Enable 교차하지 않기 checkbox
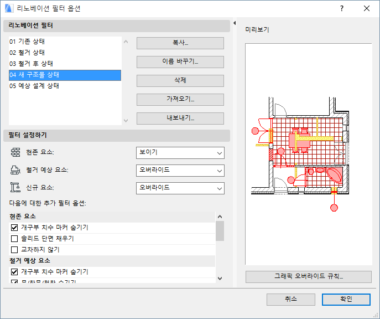This screenshot has height=319, width=380. 14,250
